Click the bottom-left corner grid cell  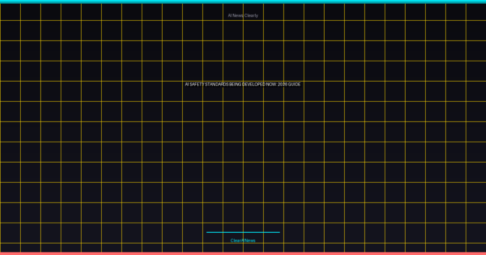pyautogui.click(x=10, y=247)
